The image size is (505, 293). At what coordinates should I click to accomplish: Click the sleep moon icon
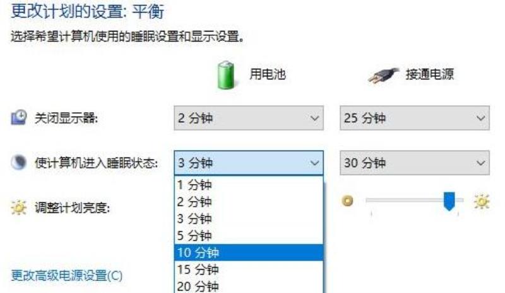tap(19, 162)
